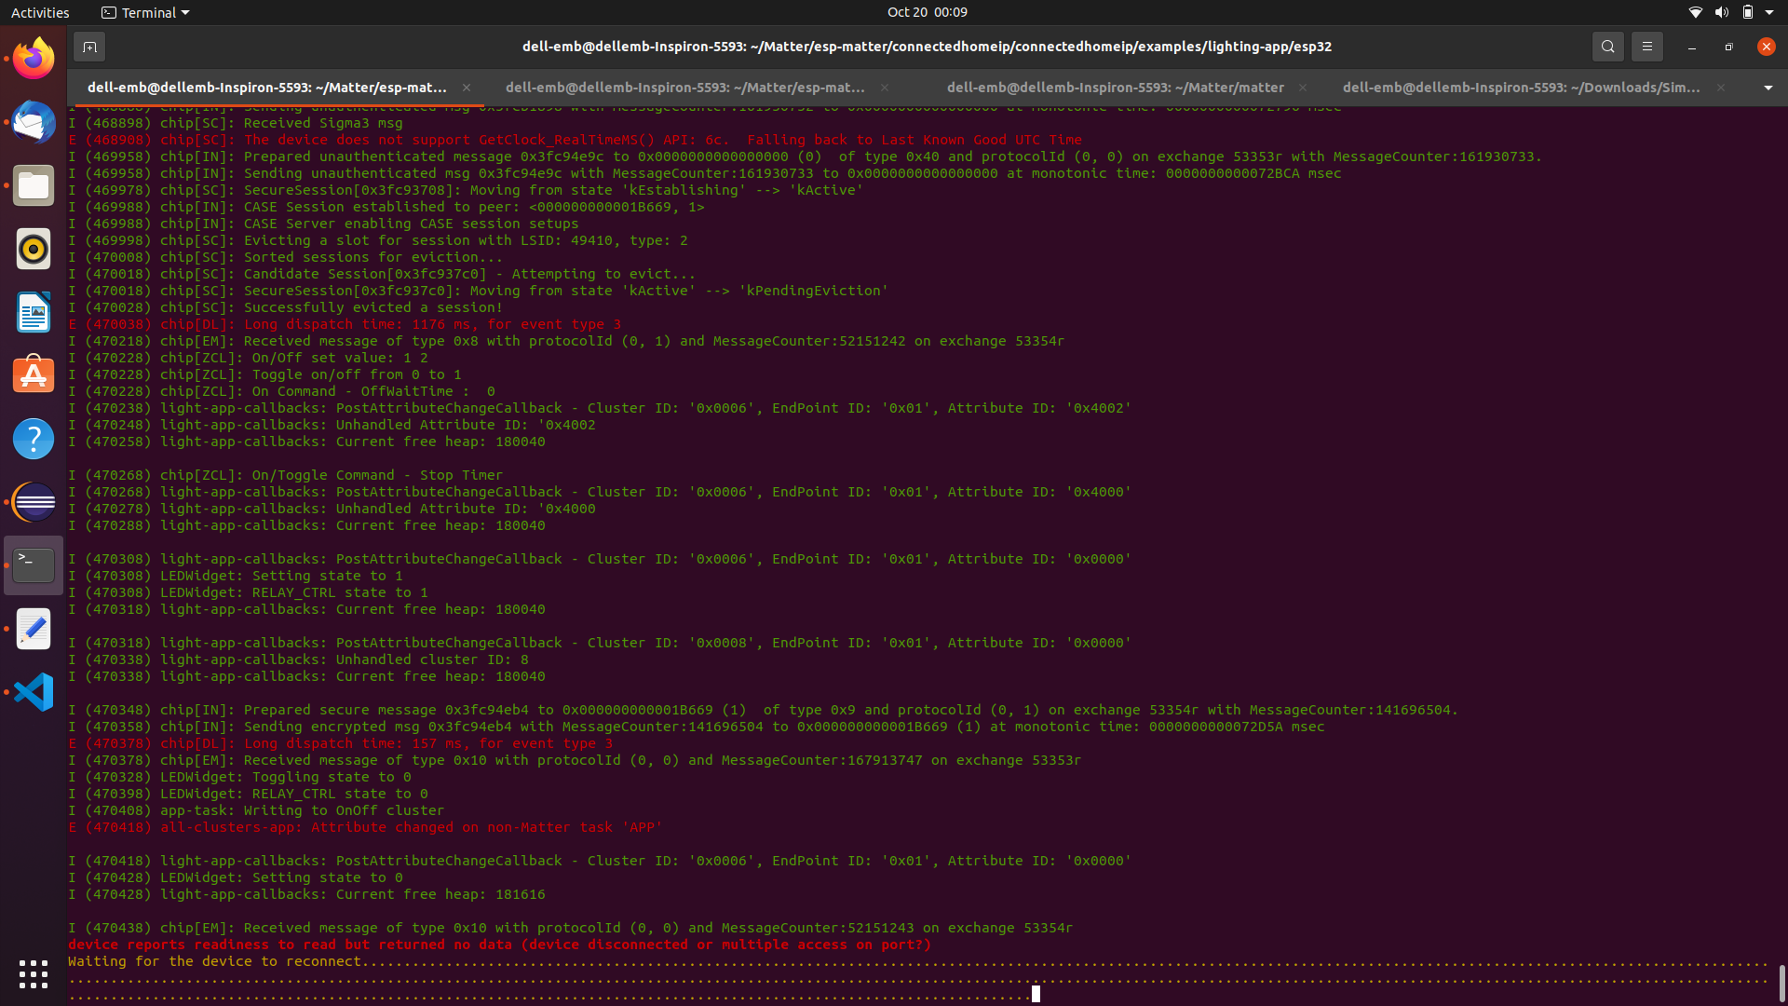This screenshot has height=1006, width=1788.
Task: Click Activities in the top bar
Action: pyautogui.click(x=40, y=12)
